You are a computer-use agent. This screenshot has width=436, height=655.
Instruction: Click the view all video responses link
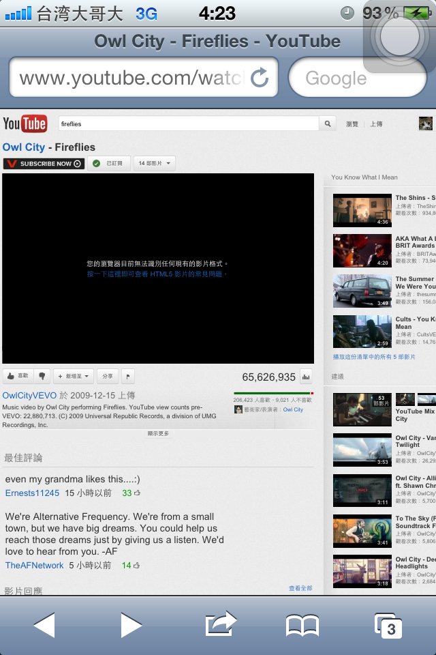(300, 588)
